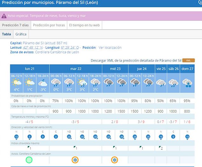Click the wind speed 15 icon for dom 27

(187, 137)
